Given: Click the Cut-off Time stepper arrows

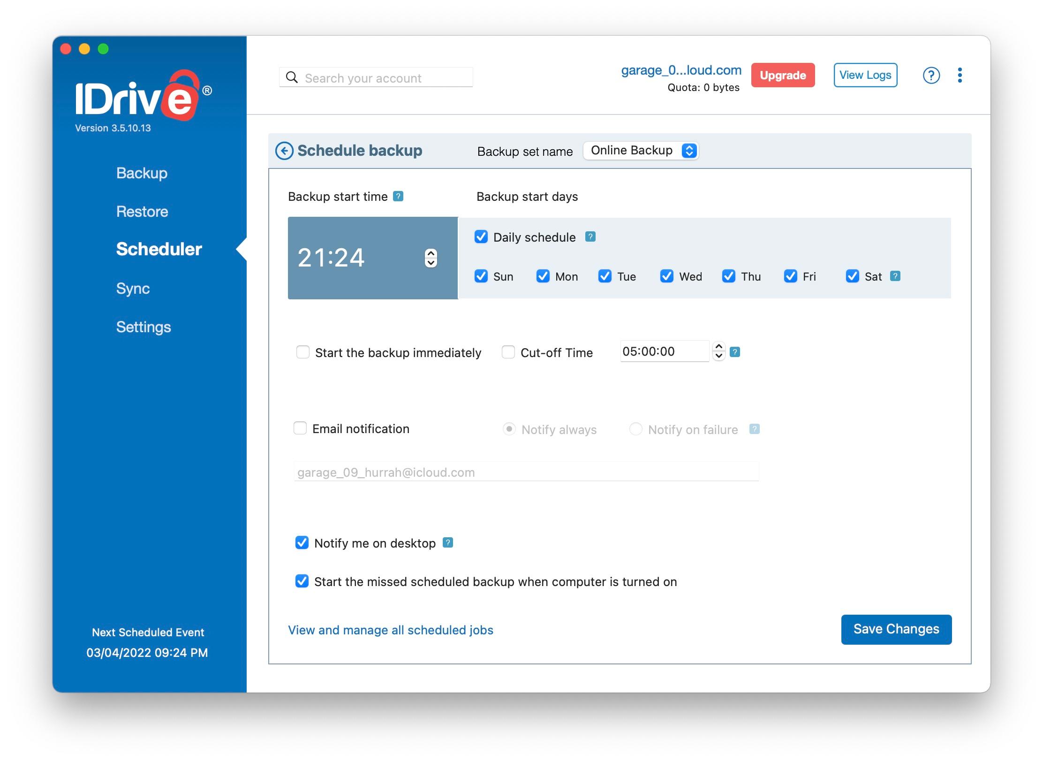Looking at the screenshot, I should [x=719, y=351].
